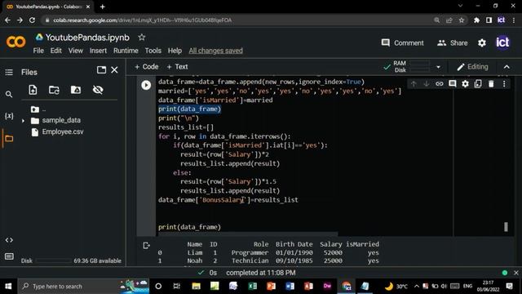Click the RAM usage bar

click(419, 63)
